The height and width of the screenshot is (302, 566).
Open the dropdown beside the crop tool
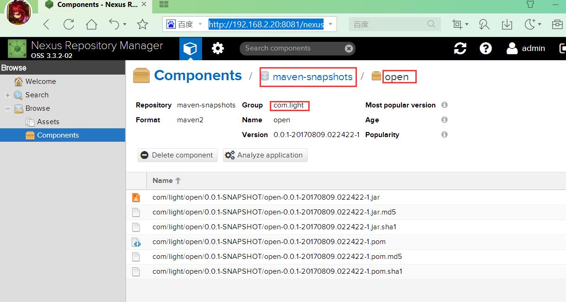[x=467, y=25]
